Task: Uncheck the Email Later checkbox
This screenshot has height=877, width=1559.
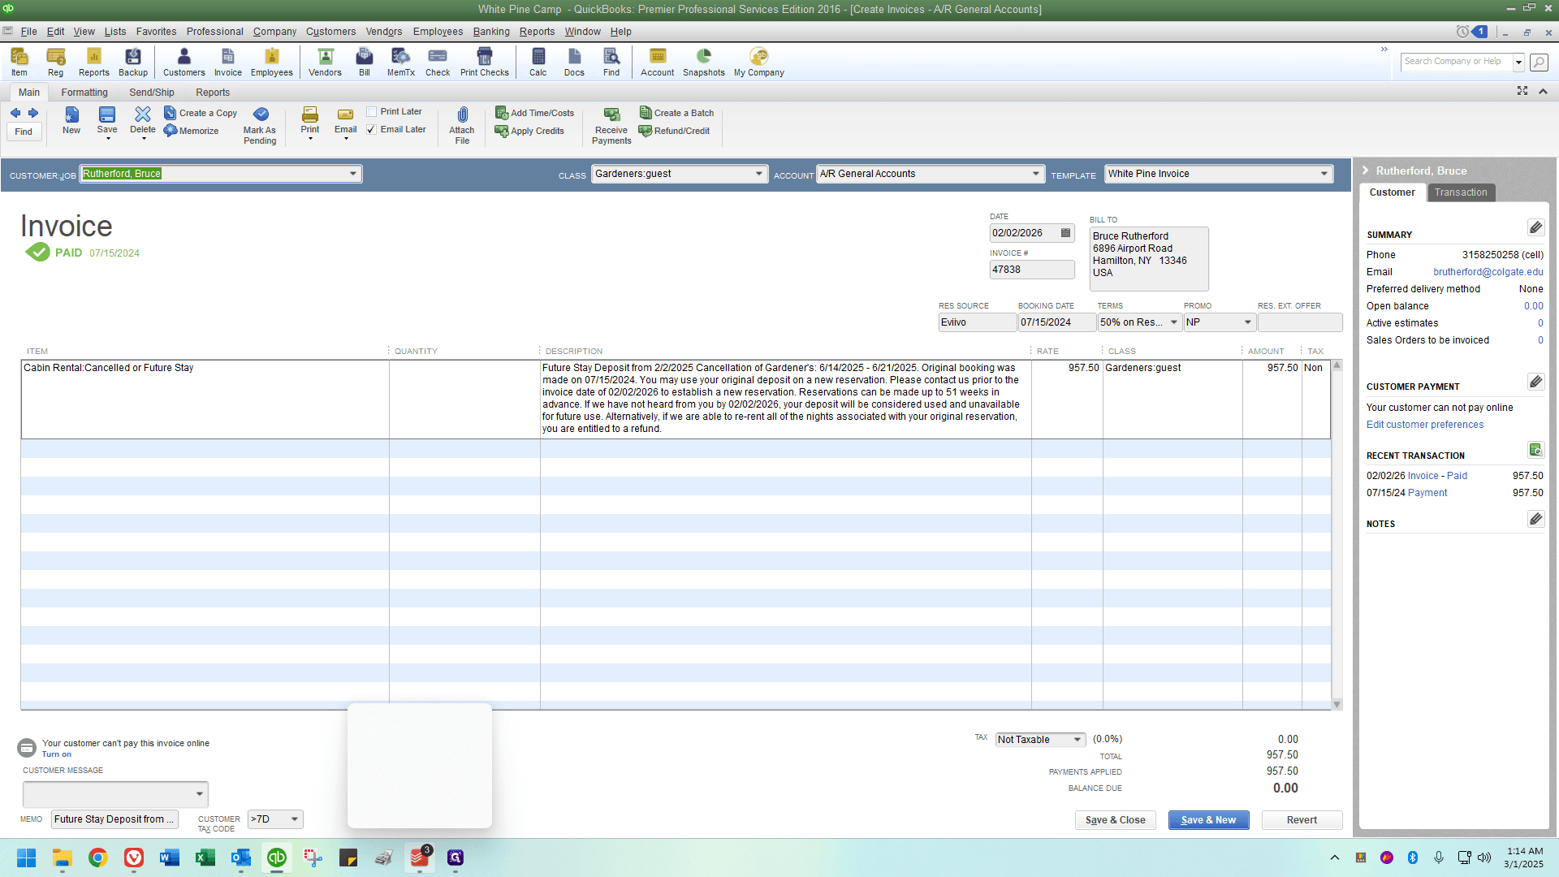Action: click(372, 130)
